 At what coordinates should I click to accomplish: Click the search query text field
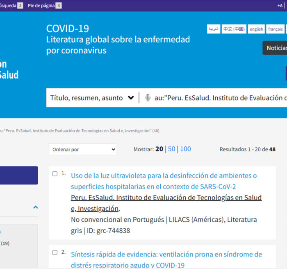coord(221,98)
